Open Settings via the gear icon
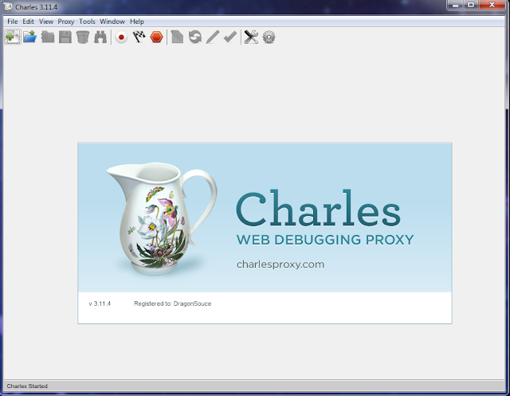 [269, 37]
